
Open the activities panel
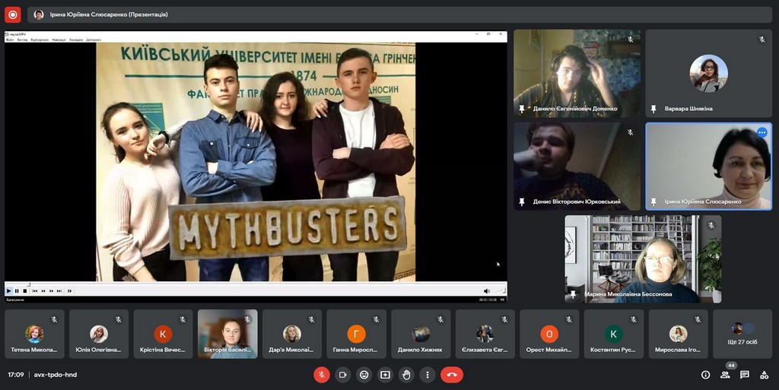point(764,375)
